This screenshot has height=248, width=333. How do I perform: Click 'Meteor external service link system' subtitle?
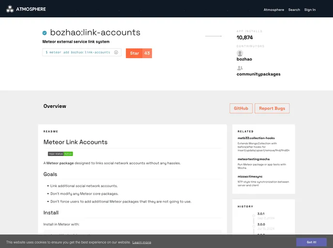pos(76,42)
